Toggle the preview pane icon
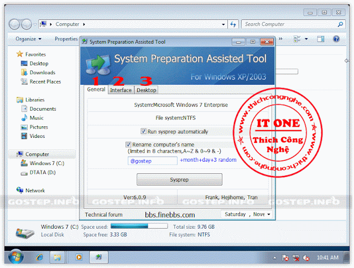354x268 pixels. (321, 39)
